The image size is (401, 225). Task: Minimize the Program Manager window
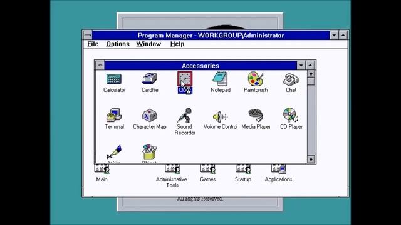pos(334,35)
